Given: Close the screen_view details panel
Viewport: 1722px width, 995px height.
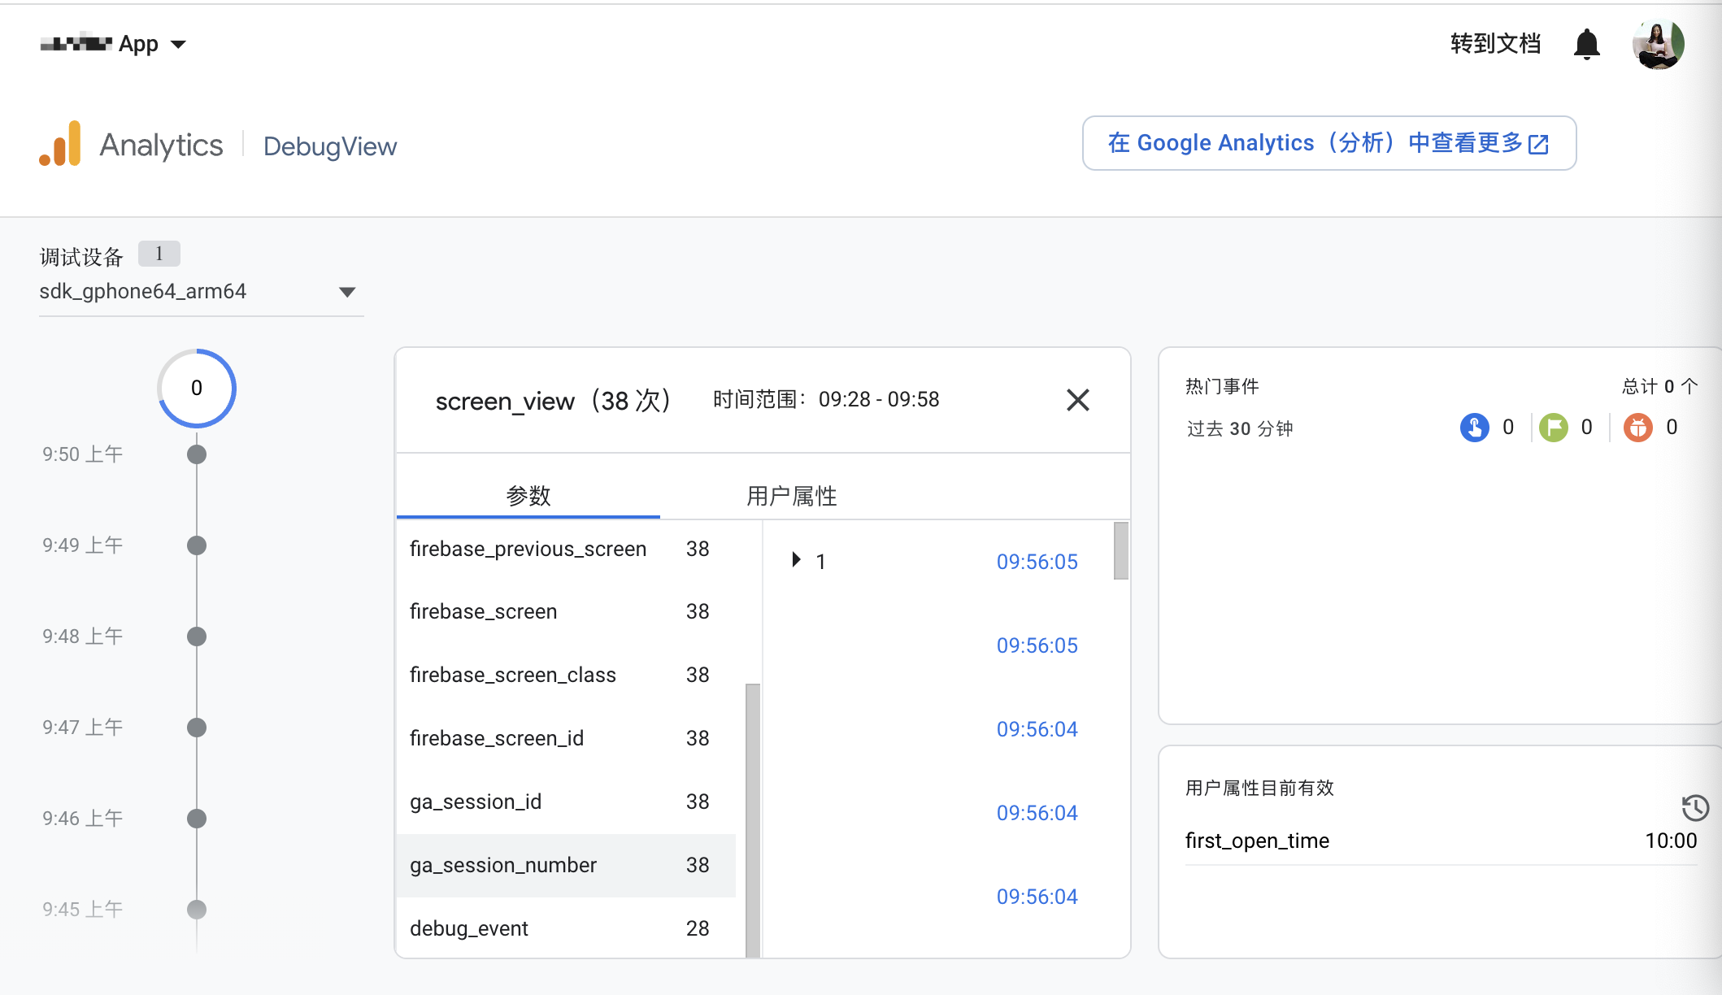Looking at the screenshot, I should tap(1077, 400).
